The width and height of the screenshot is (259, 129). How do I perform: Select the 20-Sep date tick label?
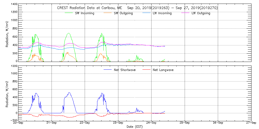(19, 123)
